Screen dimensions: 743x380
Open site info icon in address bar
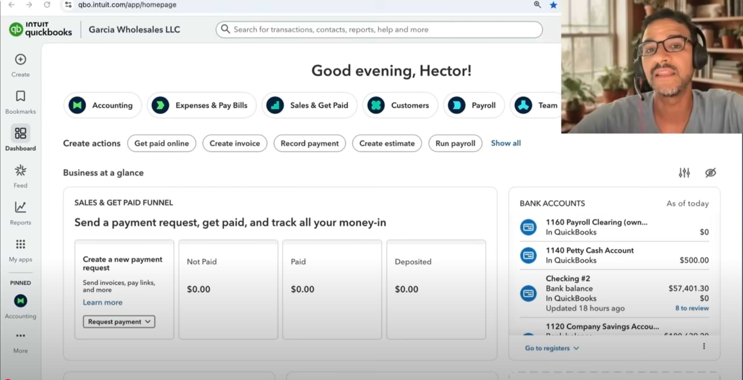[68, 4]
